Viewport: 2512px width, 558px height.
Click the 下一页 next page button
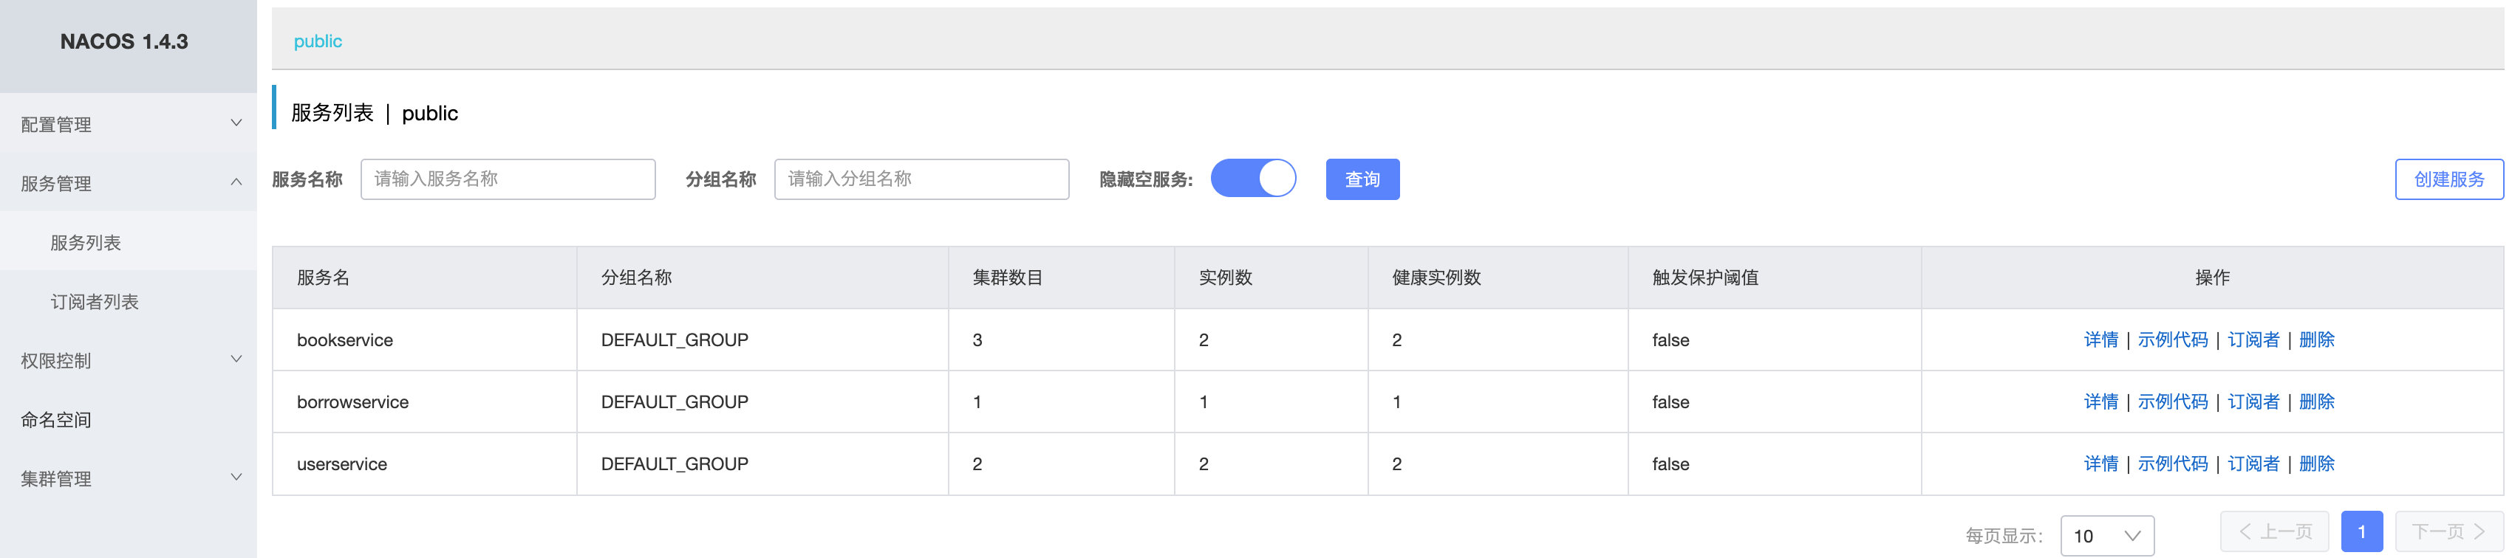[x=2448, y=531]
